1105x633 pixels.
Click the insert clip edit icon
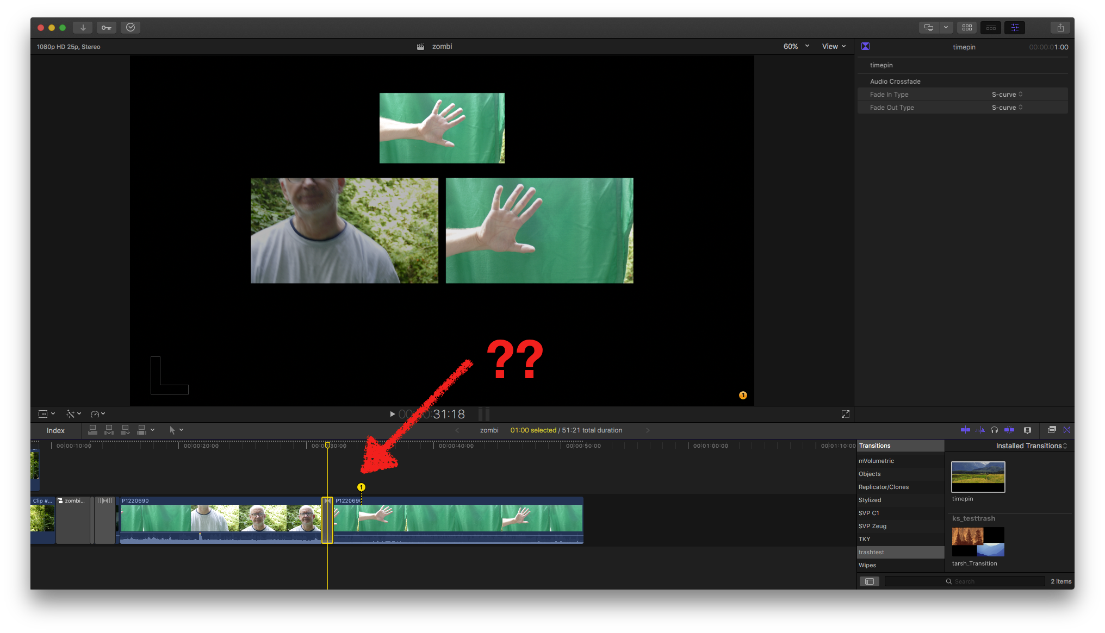(109, 430)
